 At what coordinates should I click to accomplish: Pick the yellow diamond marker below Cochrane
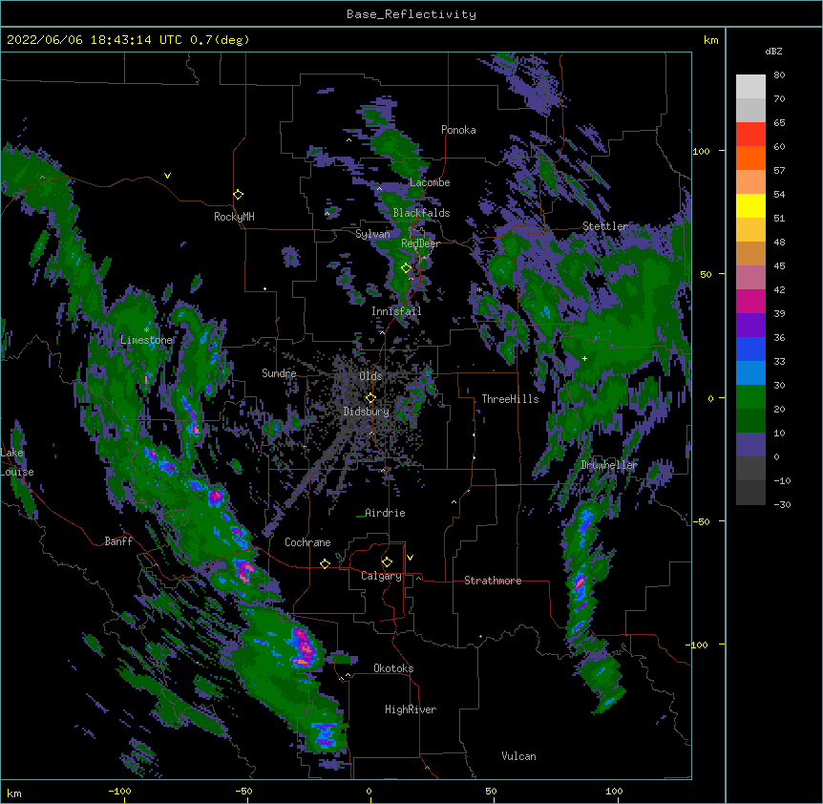tap(325, 563)
